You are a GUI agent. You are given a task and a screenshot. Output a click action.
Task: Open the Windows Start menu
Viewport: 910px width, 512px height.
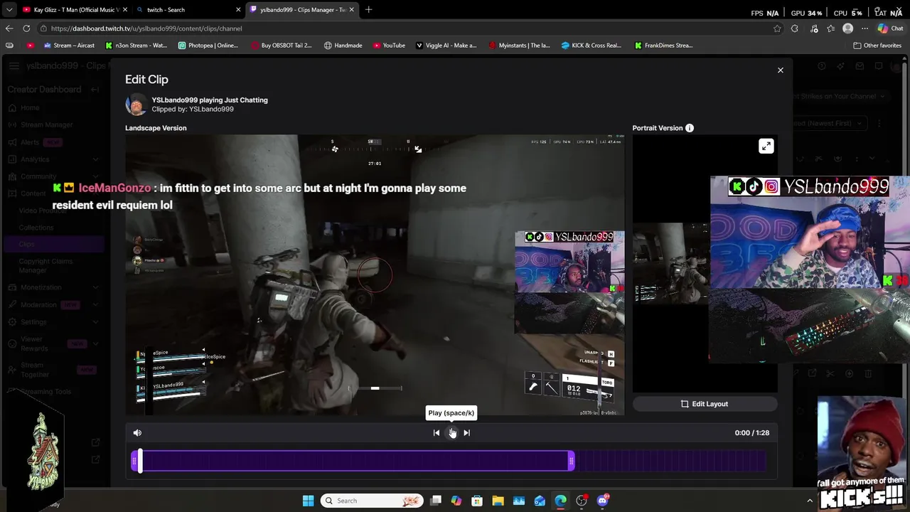pos(308,501)
